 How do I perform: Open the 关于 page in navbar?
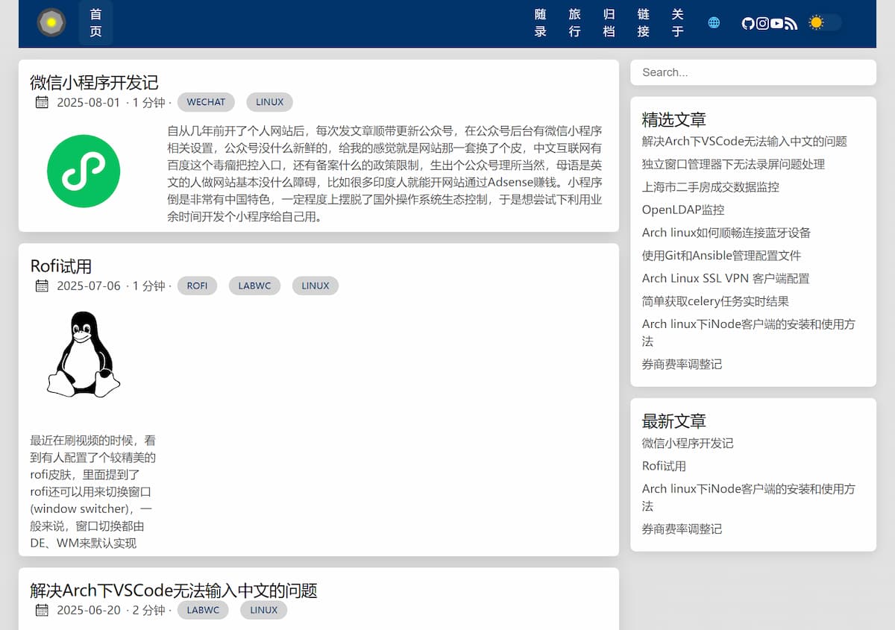pos(677,23)
